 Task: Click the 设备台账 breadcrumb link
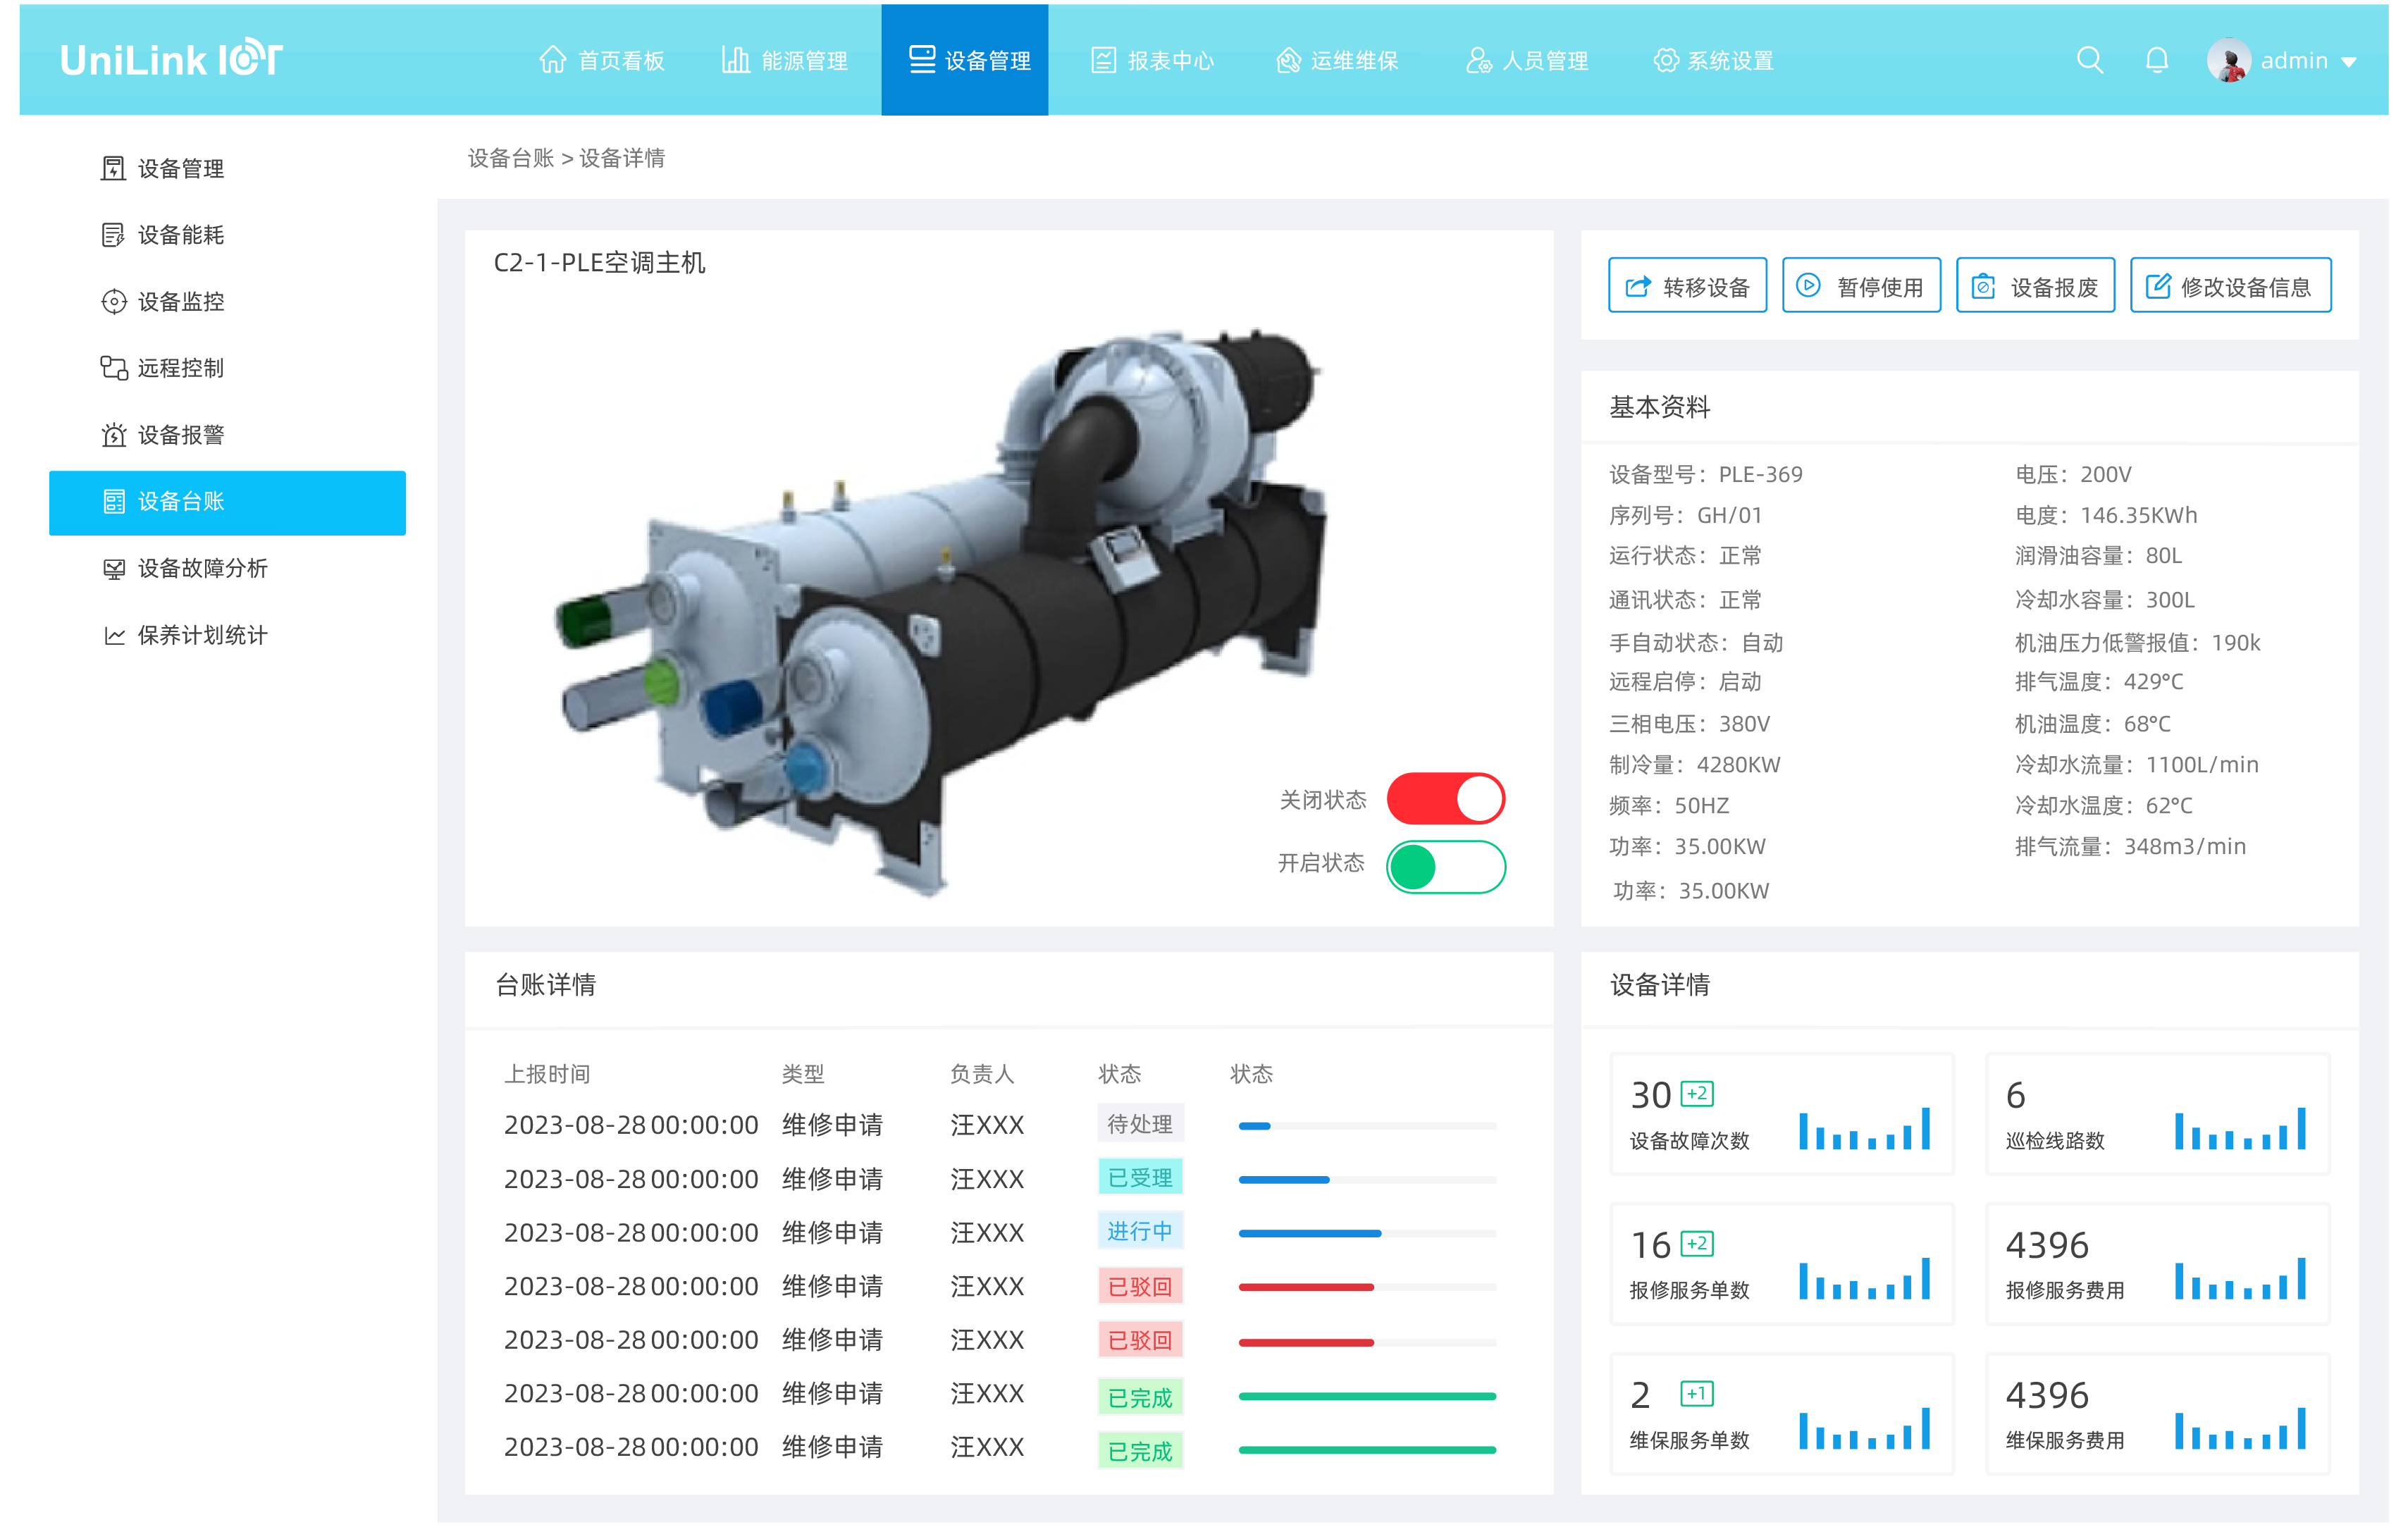coord(510,158)
